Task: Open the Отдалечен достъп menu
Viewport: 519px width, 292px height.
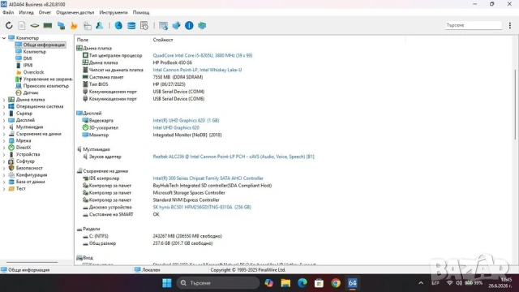Action: 75,13
